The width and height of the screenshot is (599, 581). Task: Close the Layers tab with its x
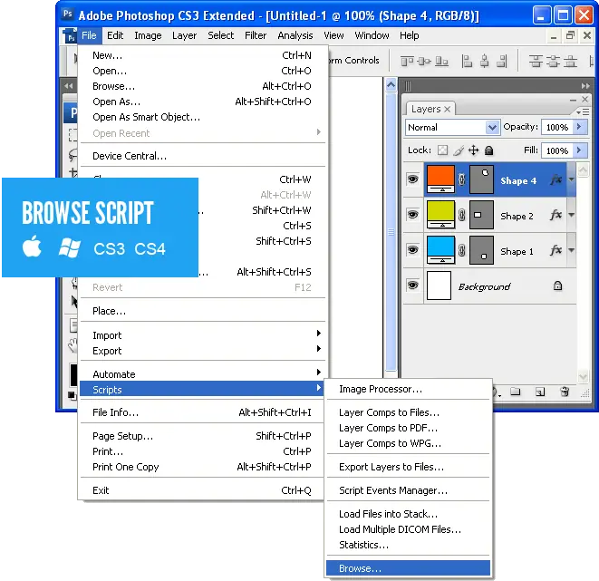[448, 110]
